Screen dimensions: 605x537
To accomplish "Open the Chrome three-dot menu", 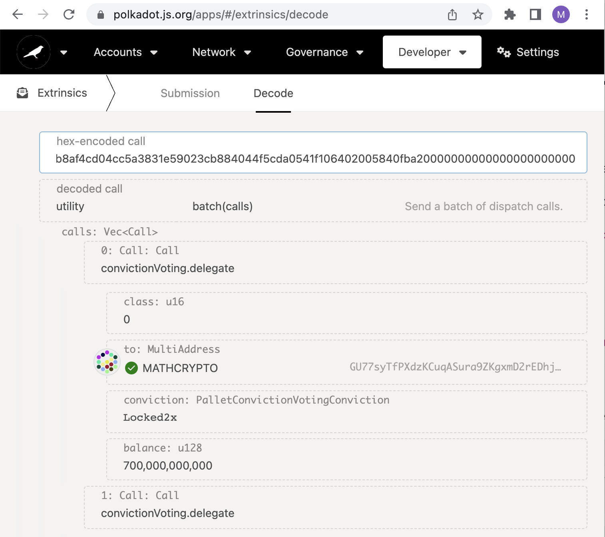I will (586, 14).
